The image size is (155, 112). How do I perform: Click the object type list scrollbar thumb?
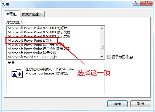tap(102, 47)
